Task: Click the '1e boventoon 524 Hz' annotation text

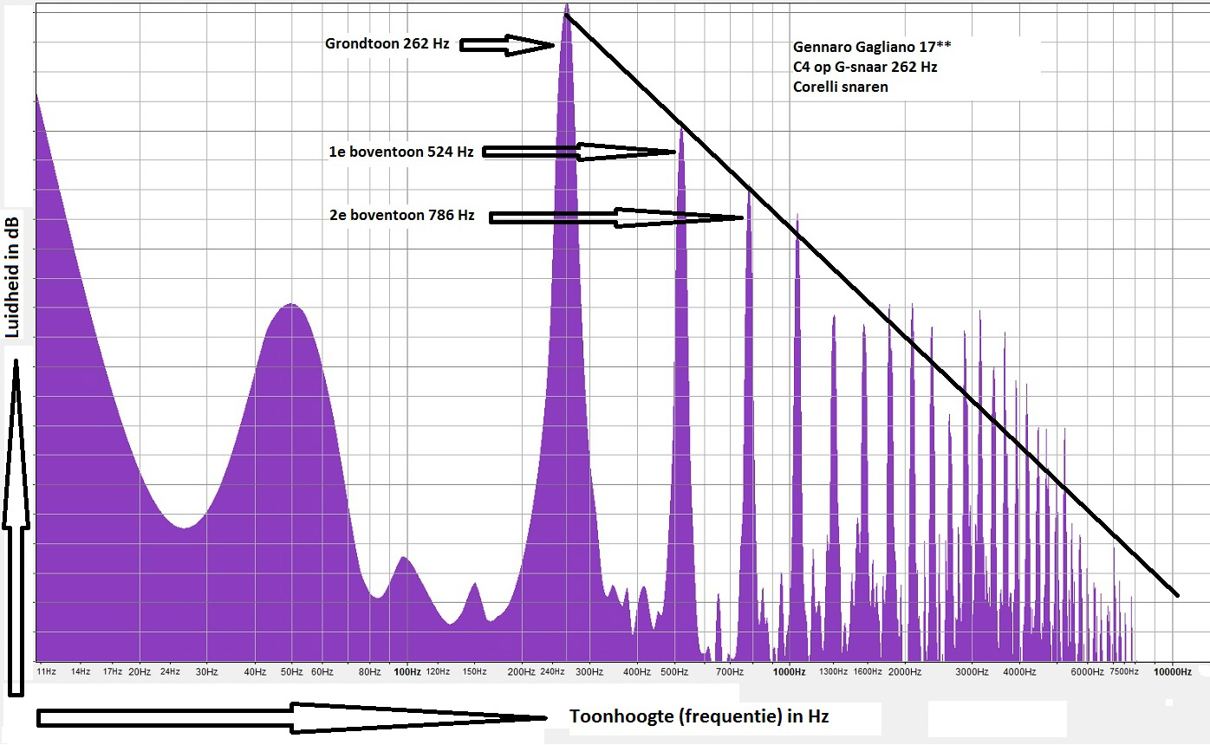Action: coord(401,152)
